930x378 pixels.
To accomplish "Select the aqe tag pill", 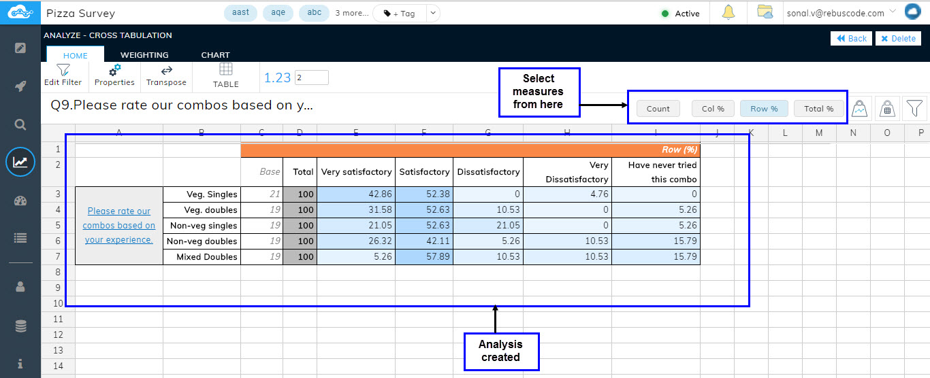I will click(278, 13).
